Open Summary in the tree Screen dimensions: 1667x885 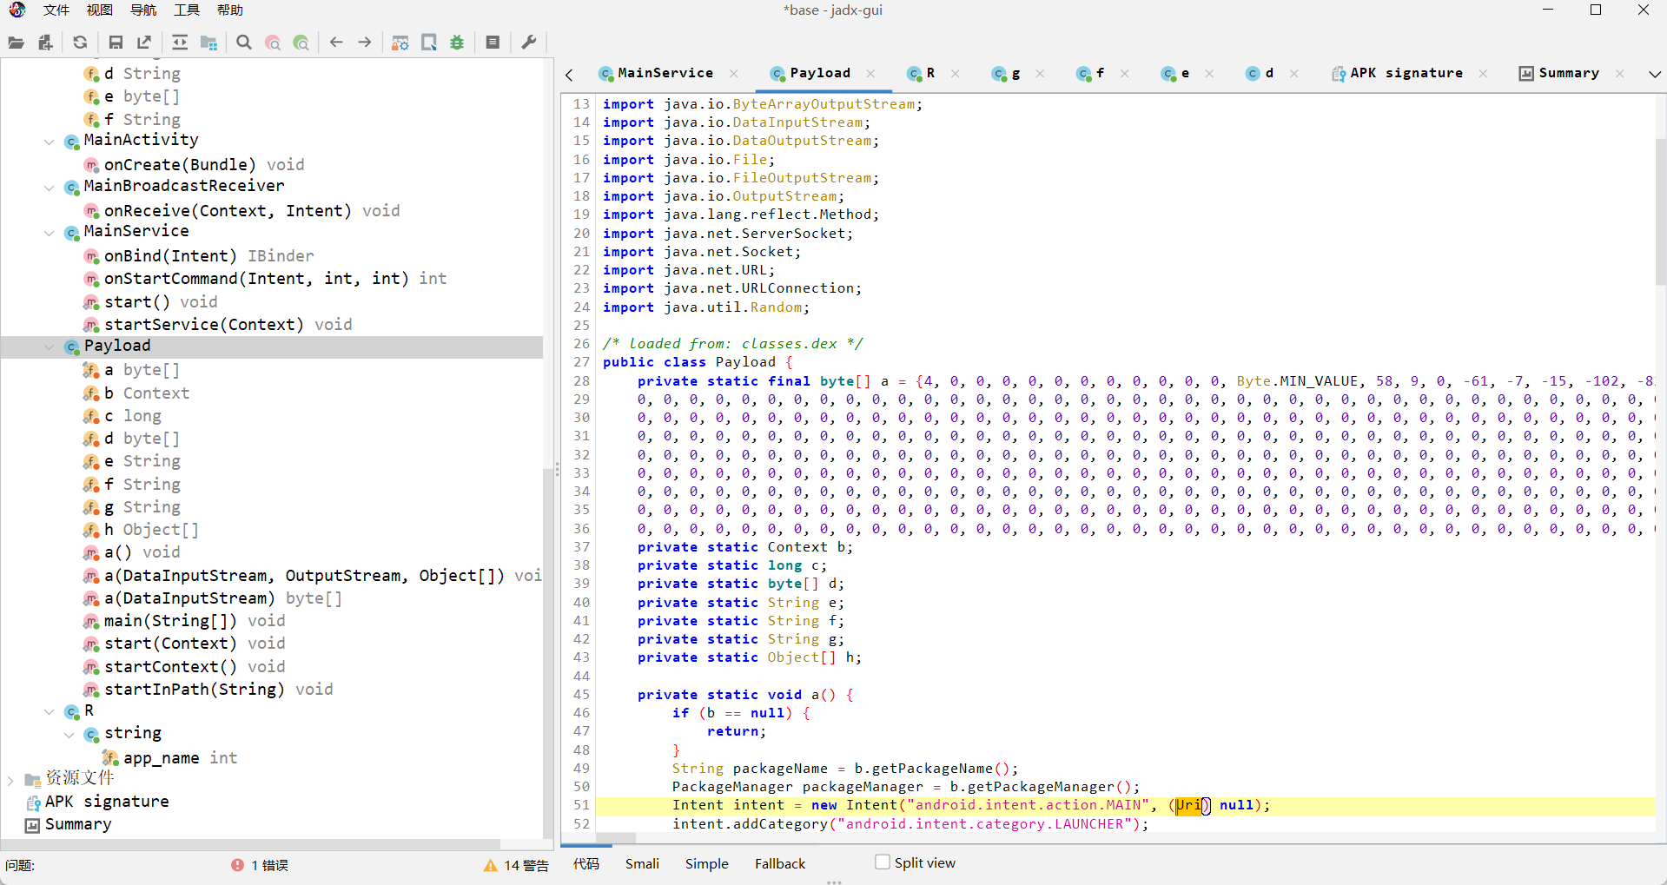(x=69, y=823)
